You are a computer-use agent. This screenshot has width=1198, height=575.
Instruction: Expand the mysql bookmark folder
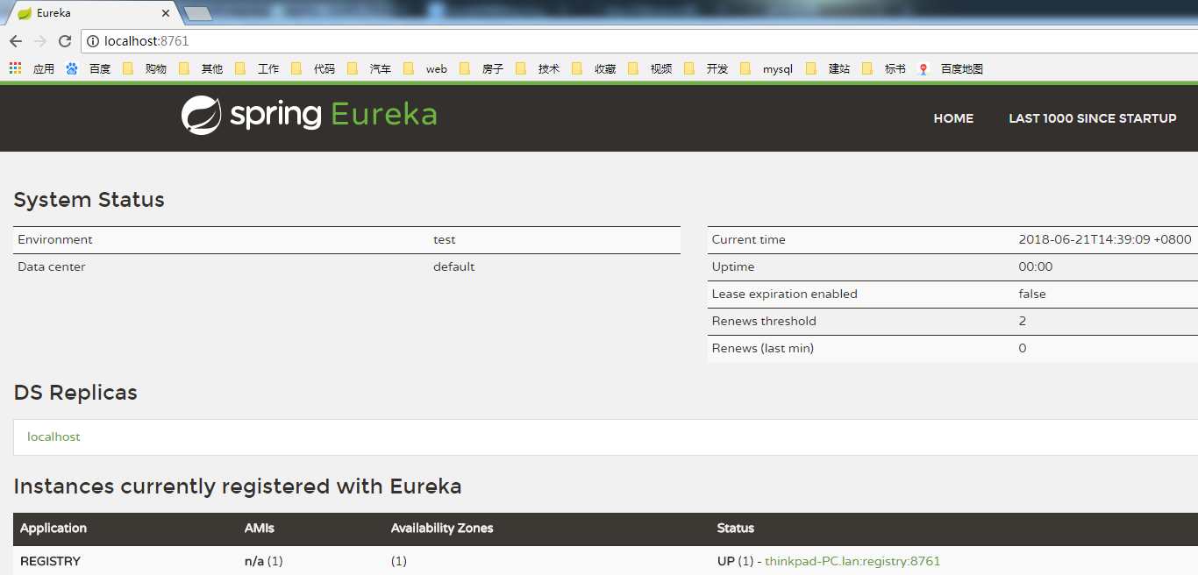click(x=768, y=68)
